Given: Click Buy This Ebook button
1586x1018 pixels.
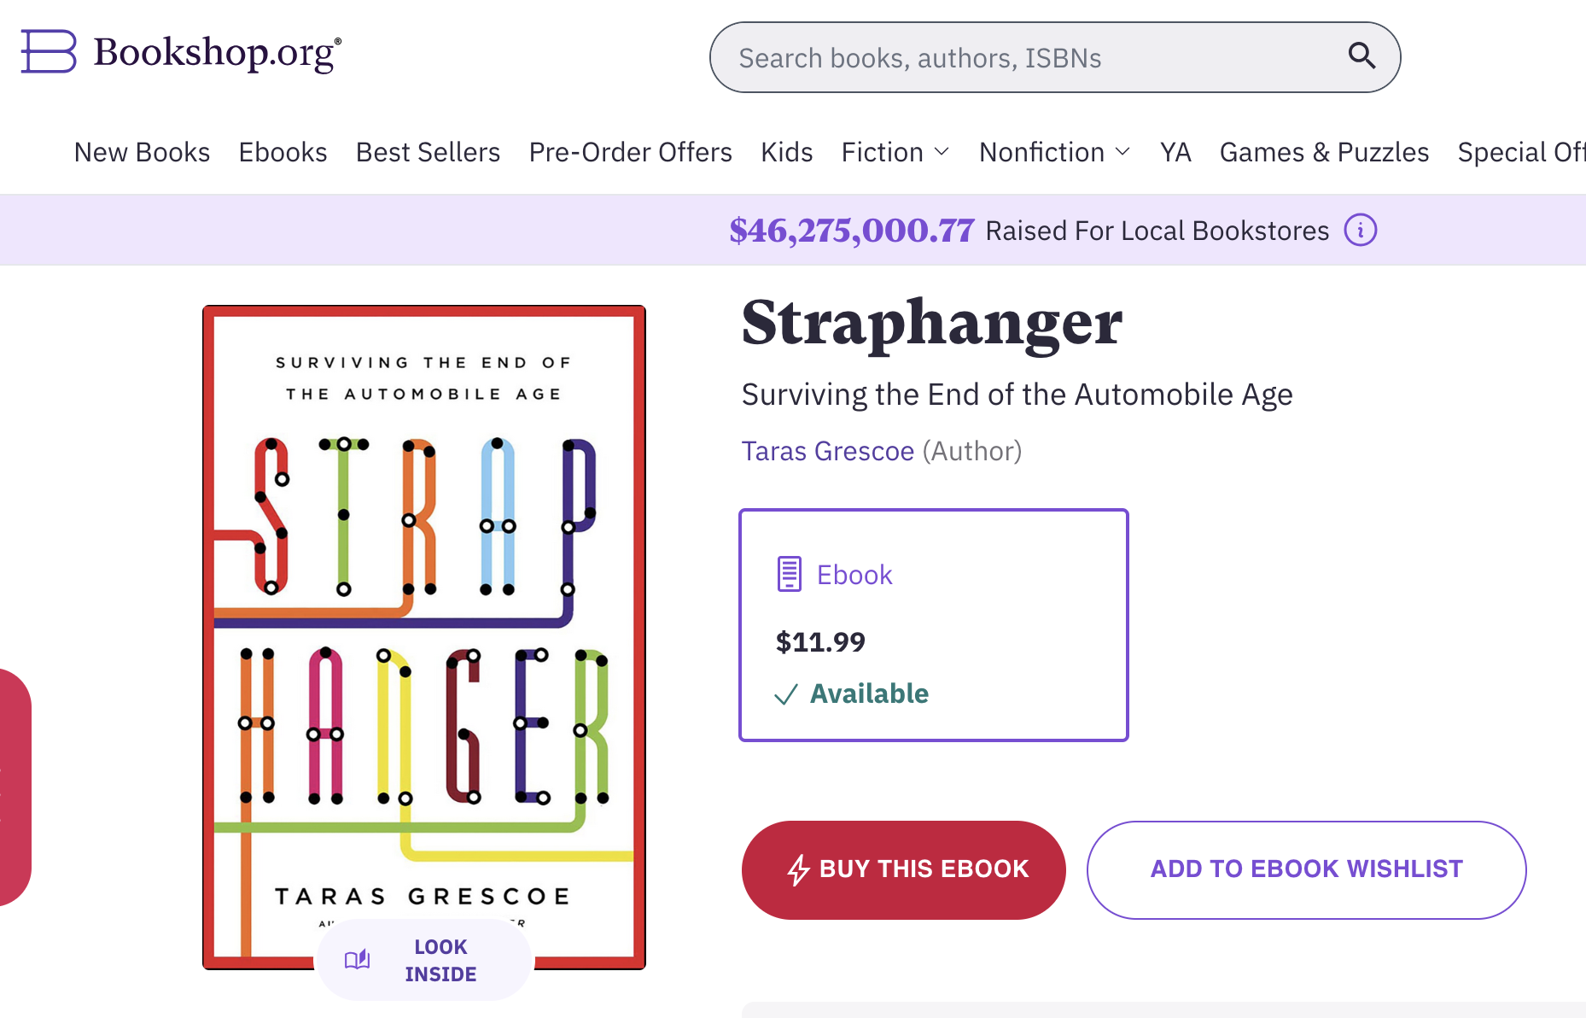Looking at the screenshot, I should [903, 869].
